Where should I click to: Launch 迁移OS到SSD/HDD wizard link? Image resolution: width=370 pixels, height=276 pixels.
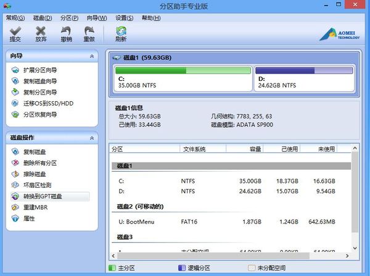click(x=48, y=103)
